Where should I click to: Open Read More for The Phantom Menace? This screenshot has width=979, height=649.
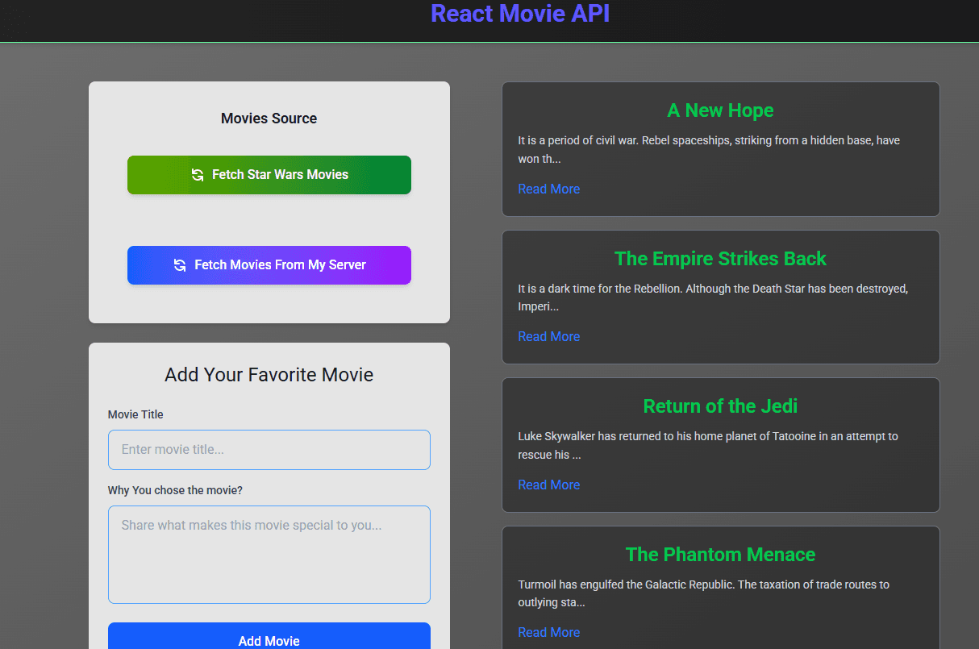(x=548, y=632)
